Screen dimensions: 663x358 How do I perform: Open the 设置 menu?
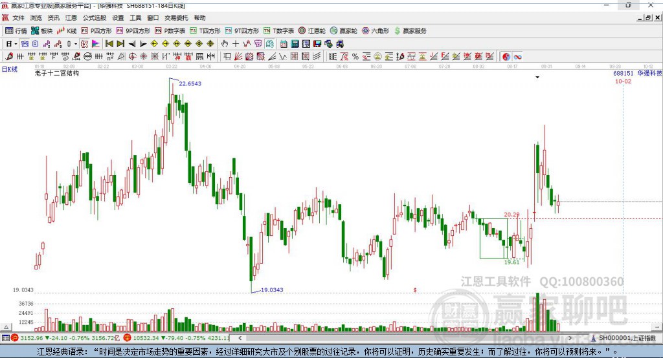coord(118,17)
